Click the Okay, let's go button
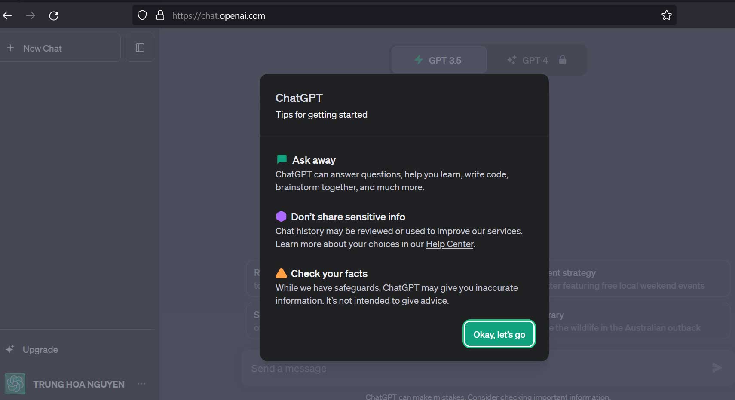The image size is (735, 400). (499, 334)
